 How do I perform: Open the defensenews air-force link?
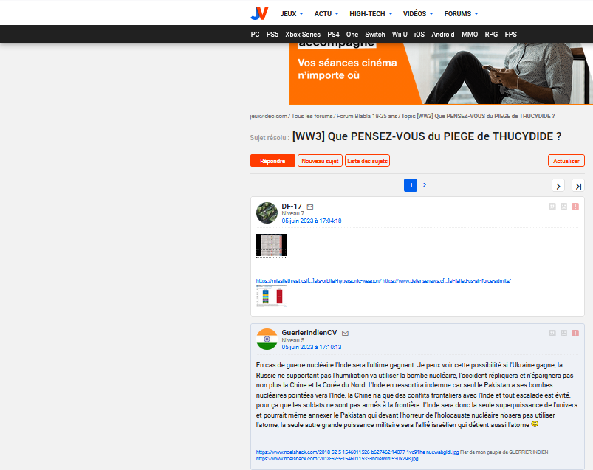[x=447, y=280]
